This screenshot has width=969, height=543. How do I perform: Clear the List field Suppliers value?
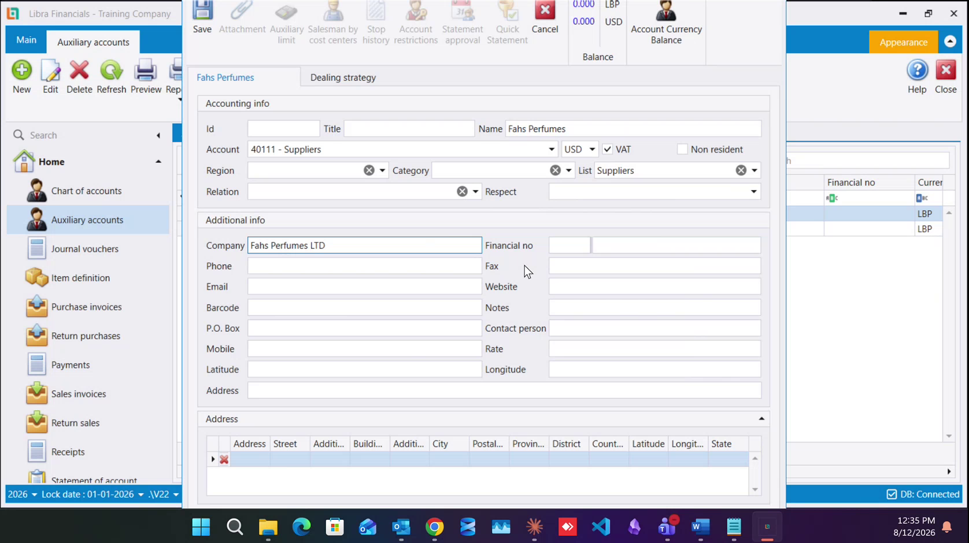(x=741, y=170)
